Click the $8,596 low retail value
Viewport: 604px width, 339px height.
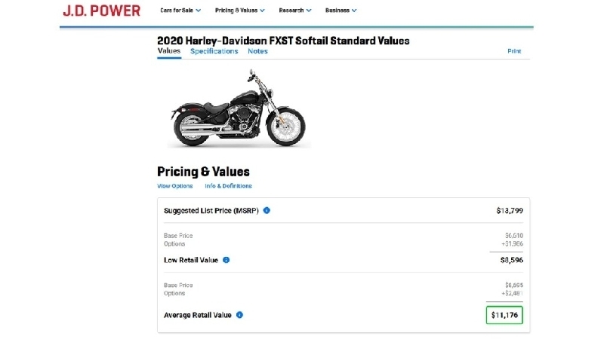(x=510, y=260)
